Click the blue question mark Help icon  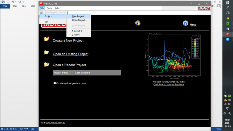tap(185, 23)
